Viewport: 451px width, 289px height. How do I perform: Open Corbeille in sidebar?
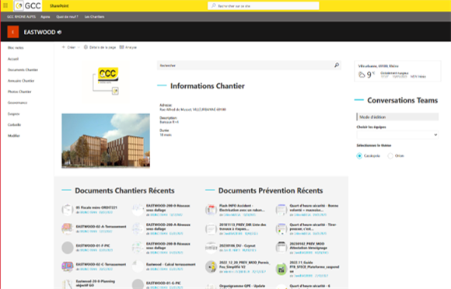click(14, 124)
